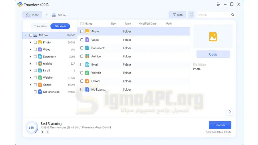The height and width of the screenshot is (145, 258).
Task: Click All Files breadcrumb text
Action: (62, 15)
